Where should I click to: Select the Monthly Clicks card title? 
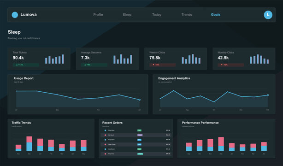pos(225,53)
